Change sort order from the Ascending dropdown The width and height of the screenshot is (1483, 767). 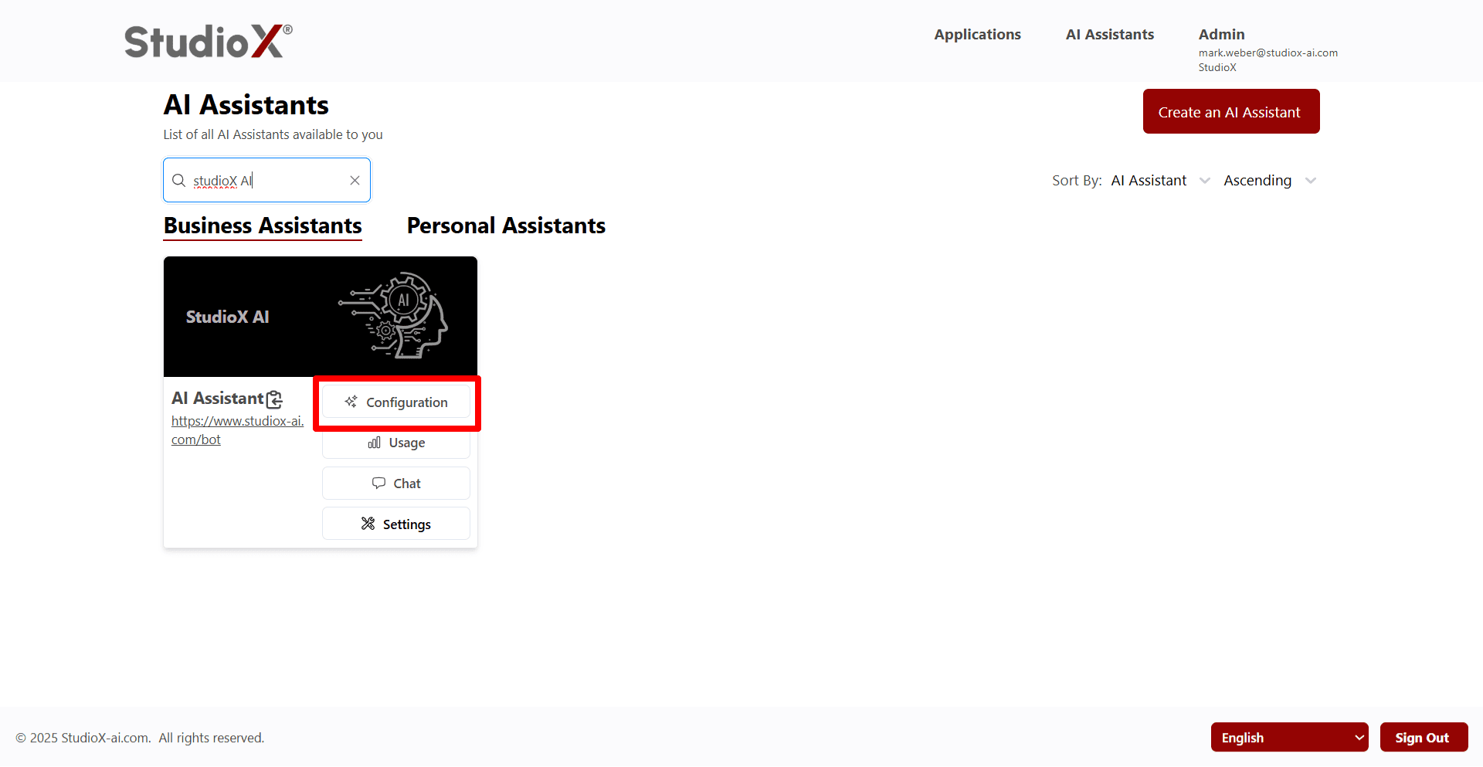tap(1267, 180)
